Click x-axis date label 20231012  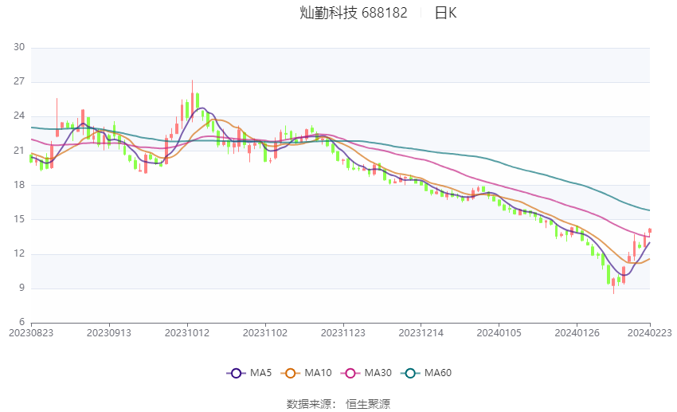point(187,333)
